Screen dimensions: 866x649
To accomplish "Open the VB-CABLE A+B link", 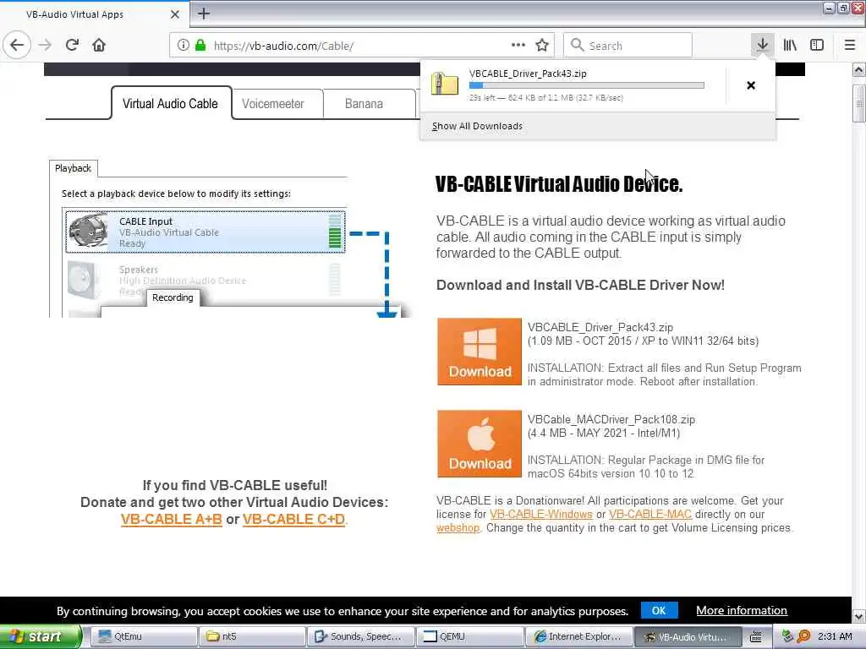I will click(171, 520).
